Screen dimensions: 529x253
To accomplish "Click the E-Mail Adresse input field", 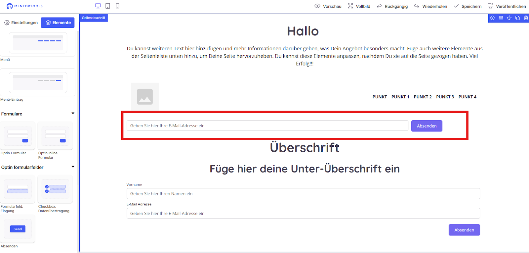I will pyautogui.click(x=303, y=213).
